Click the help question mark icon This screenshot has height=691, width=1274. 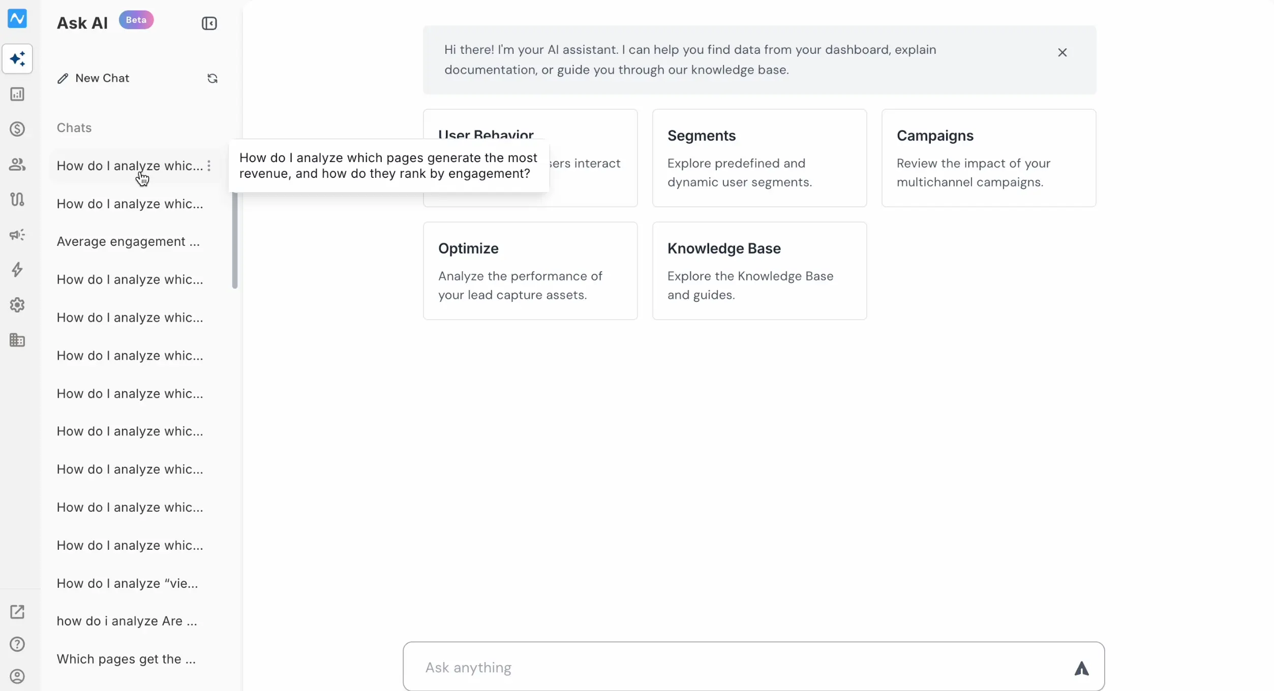pyautogui.click(x=17, y=644)
